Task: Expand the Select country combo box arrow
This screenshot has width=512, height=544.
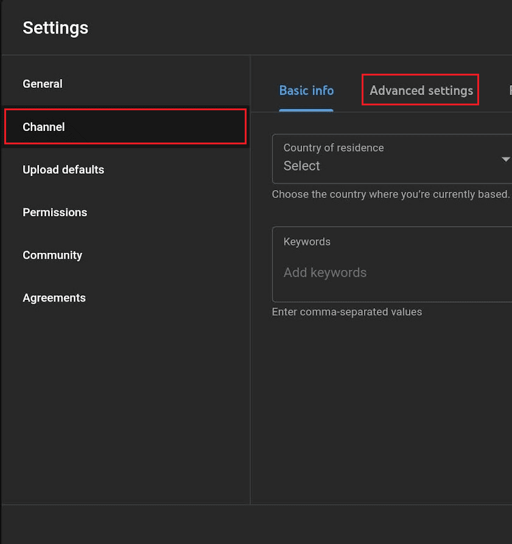Action: (x=505, y=159)
